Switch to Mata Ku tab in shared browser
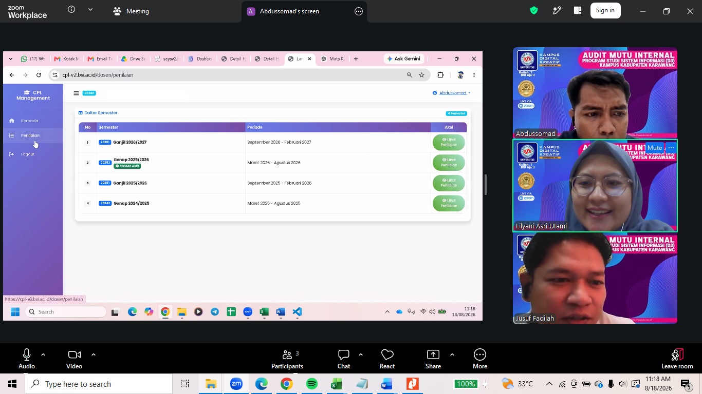 (x=333, y=59)
